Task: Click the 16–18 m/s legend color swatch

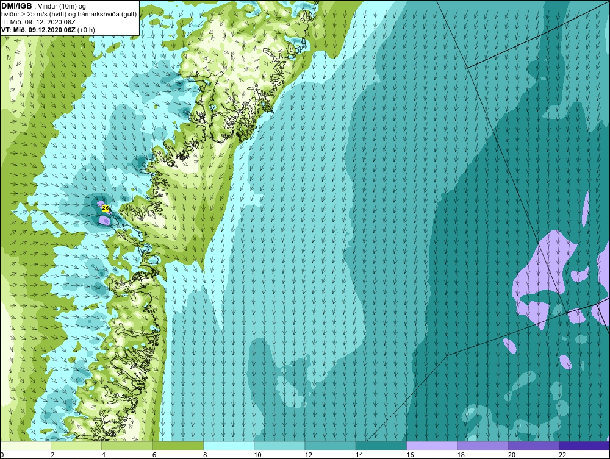Action: pyautogui.click(x=432, y=446)
